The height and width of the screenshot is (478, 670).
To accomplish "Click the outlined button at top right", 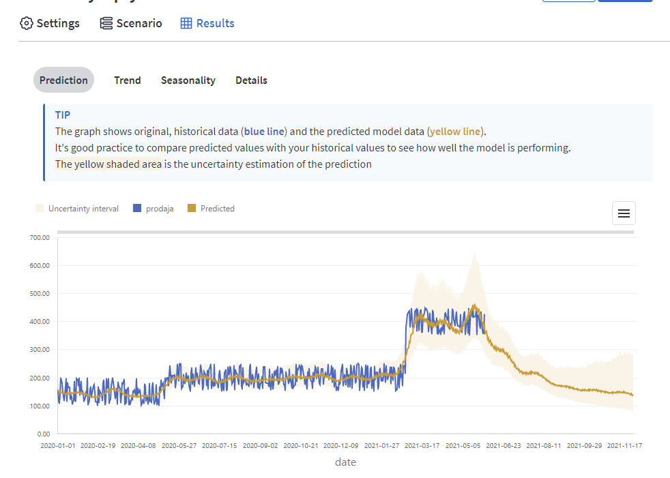I will 569,2.
